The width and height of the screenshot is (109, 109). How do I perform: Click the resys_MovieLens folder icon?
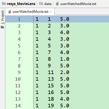coord(4,4)
